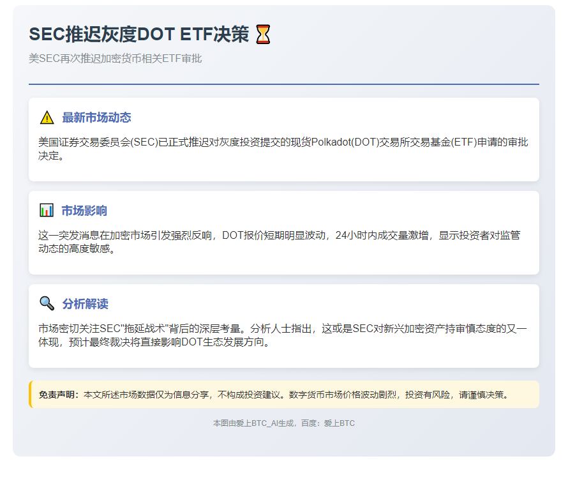568x477 pixels.
Task: Click the subtitle 美SEC再次推迟加密货币相关ETF审批
Action: pyautogui.click(x=115, y=58)
